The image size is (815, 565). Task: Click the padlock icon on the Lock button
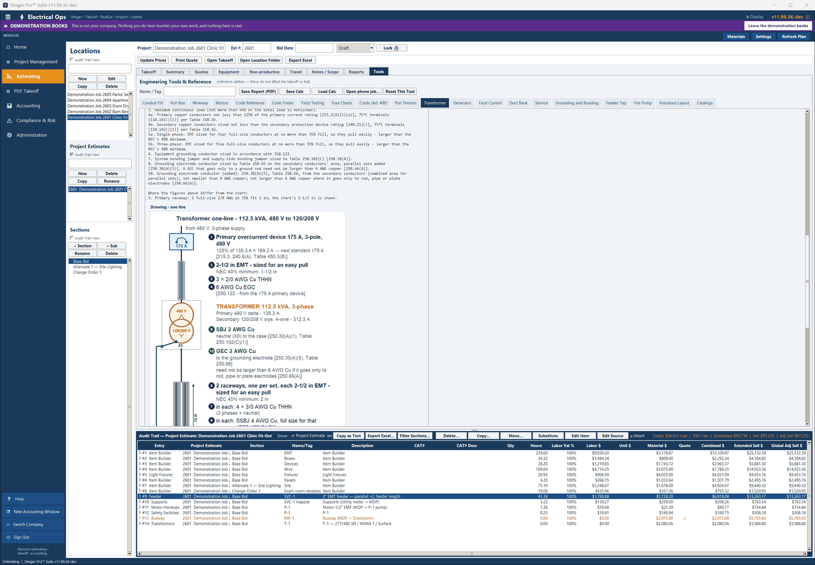(x=396, y=48)
